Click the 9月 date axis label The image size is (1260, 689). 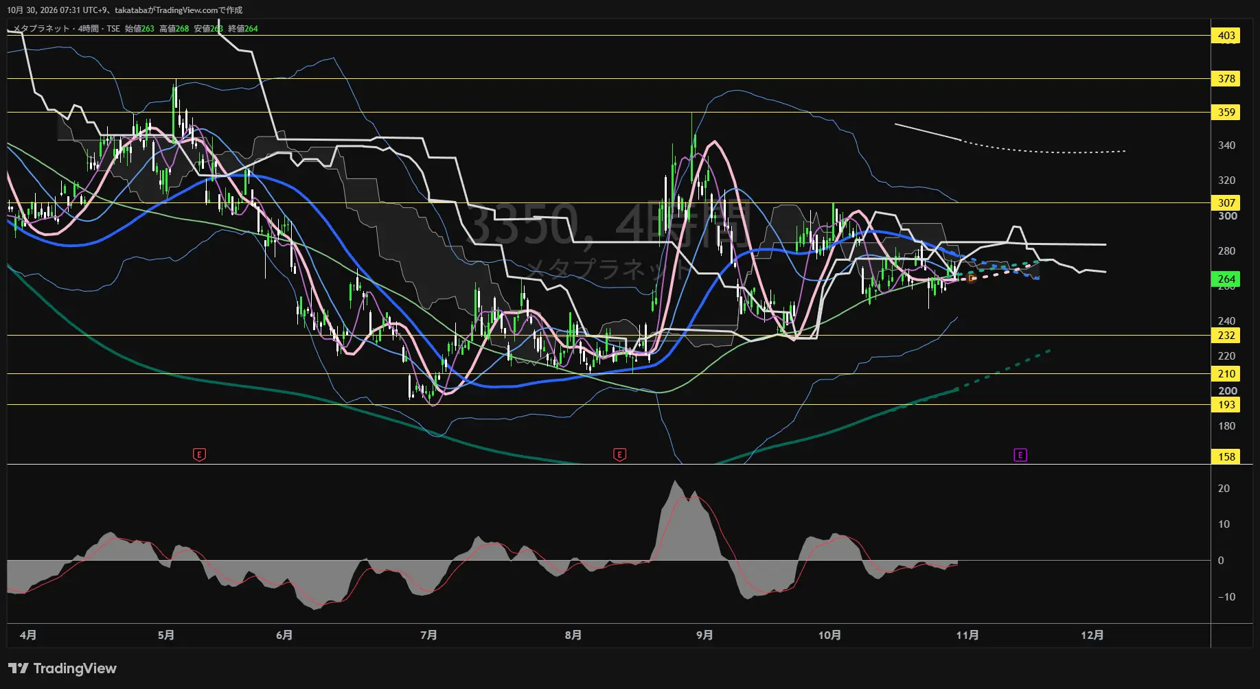click(x=705, y=635)
